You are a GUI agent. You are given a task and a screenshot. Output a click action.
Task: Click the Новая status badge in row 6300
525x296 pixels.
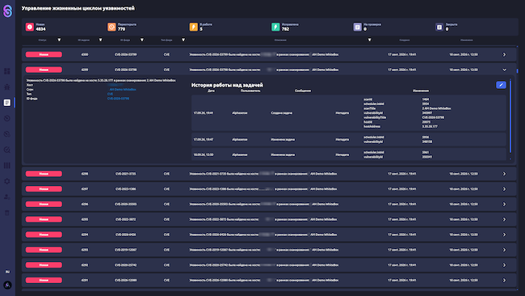(x=44, y=54)
